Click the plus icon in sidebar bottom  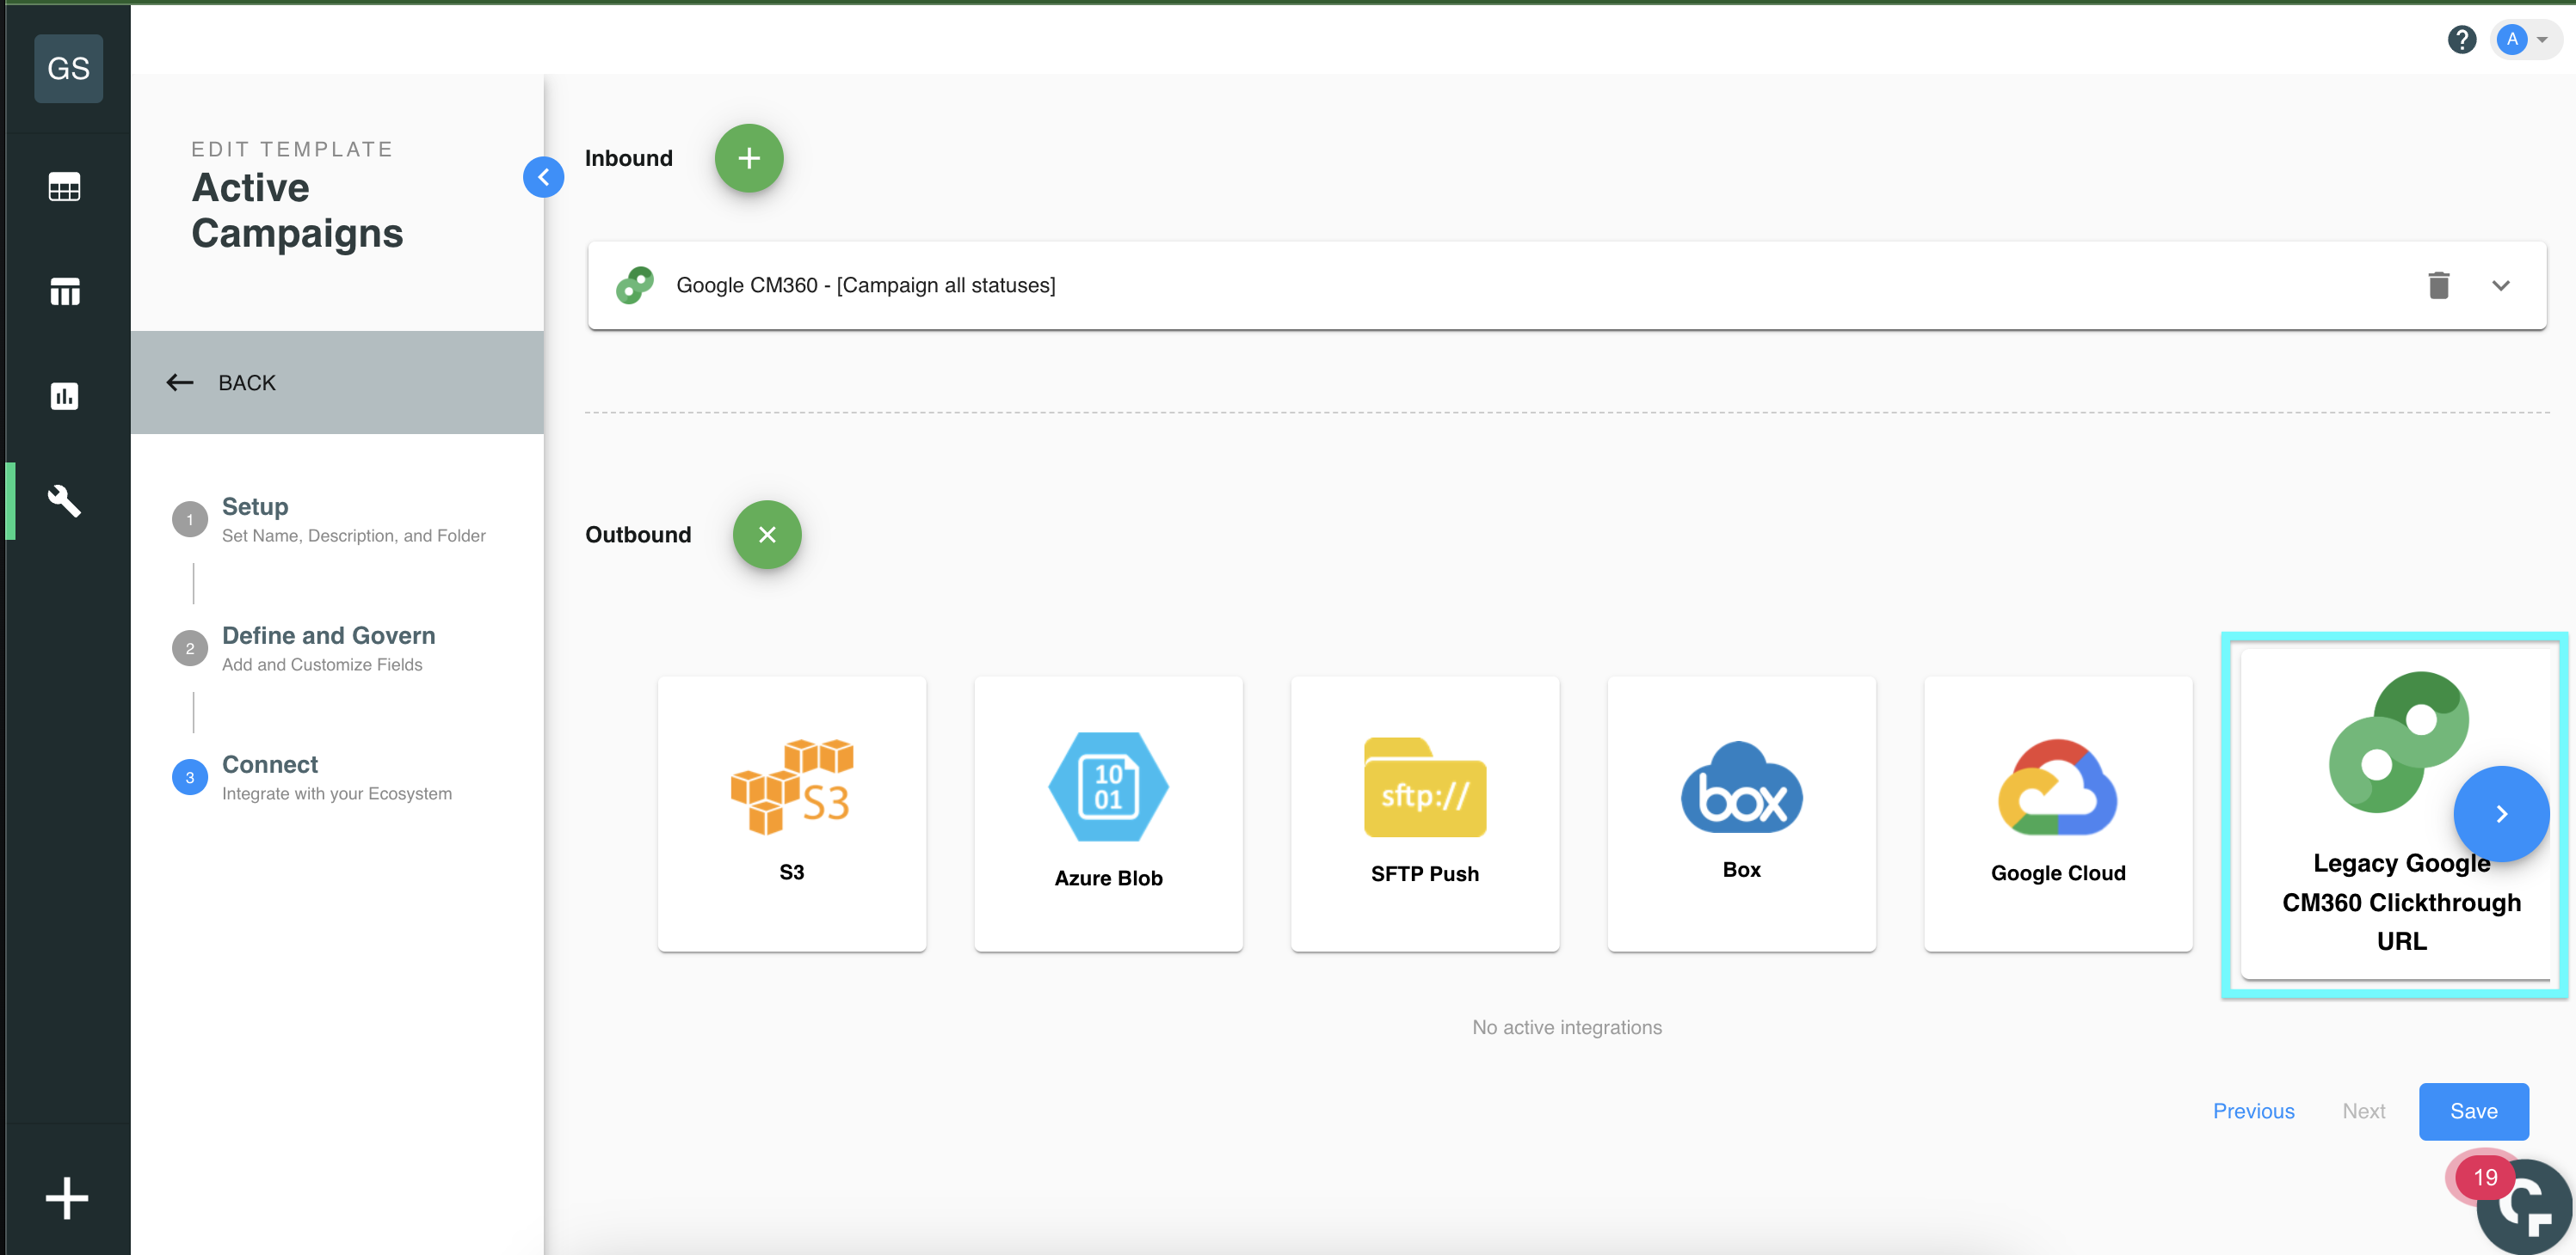click(x=67, y=1197)
